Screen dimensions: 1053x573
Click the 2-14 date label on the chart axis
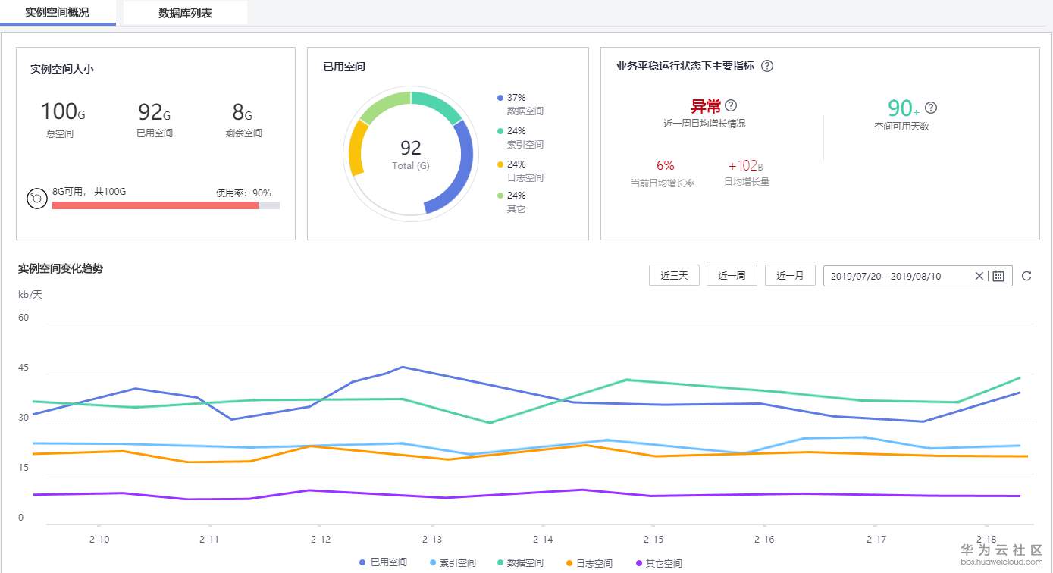543,539
